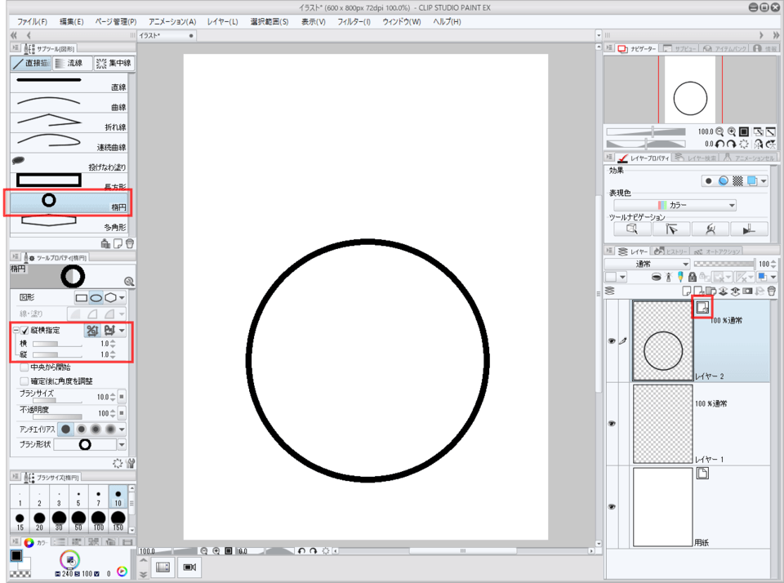Click the delete layer trash icon

772,291
